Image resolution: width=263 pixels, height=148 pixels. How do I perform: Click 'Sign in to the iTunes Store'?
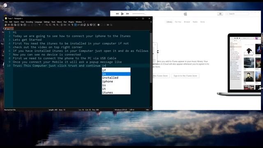point(185,76)
